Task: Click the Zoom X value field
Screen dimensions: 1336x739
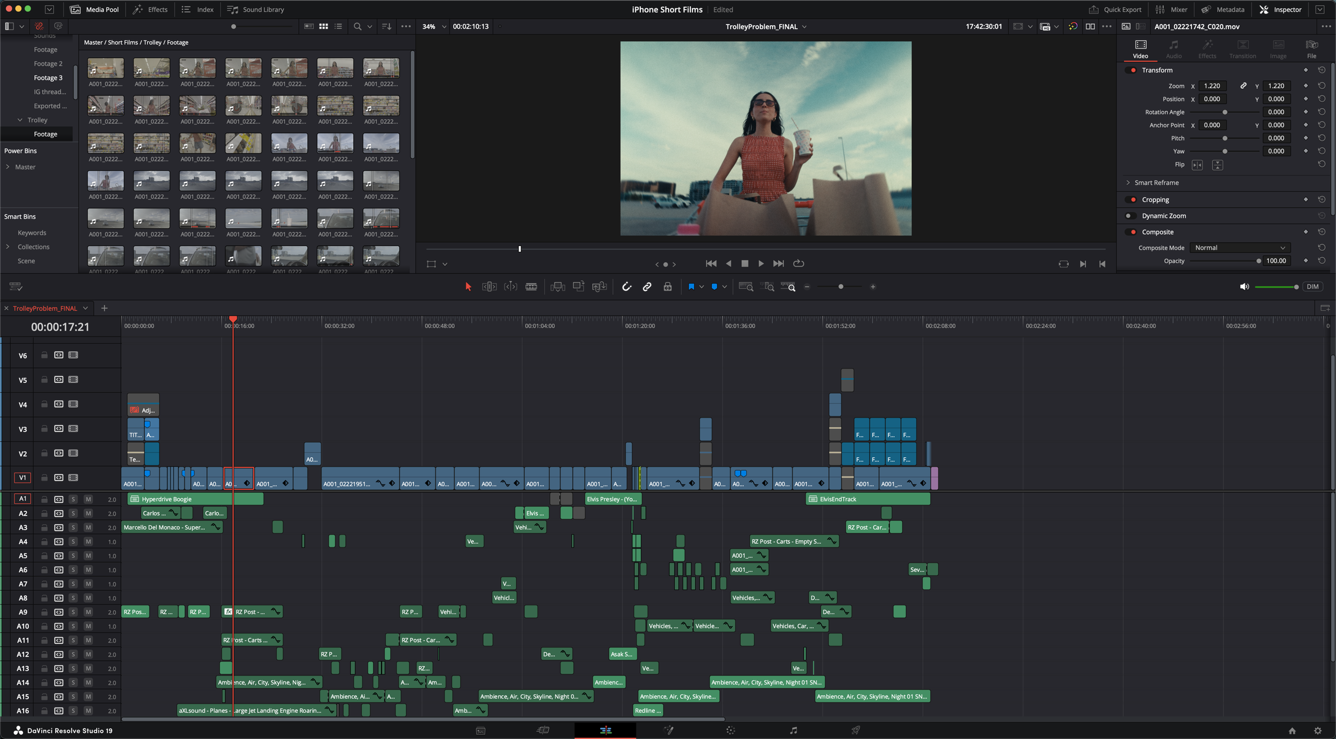Action: coord(1211,86)
